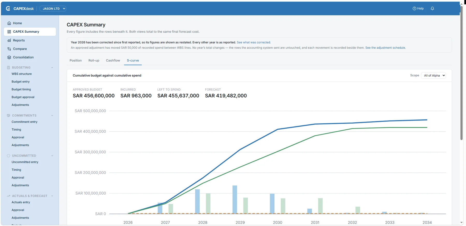Collapse the Commitments section chevron
This screenshot has width=466, height=226.
(x=52, y=116)
